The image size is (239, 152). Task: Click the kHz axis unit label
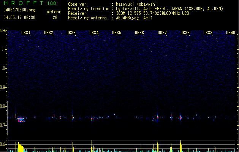click(3, 31)
